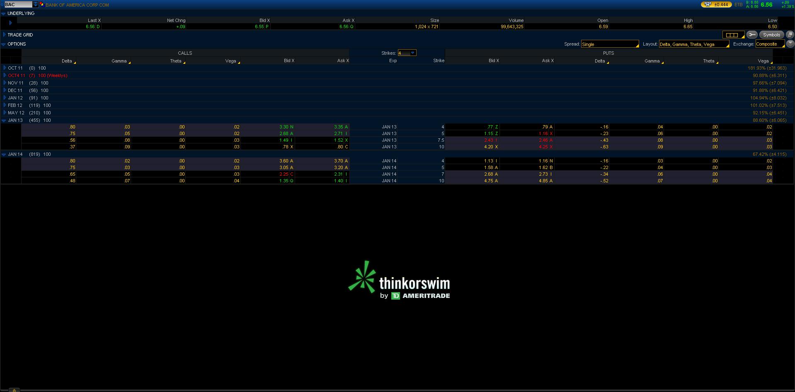This screenshot has height=392, width=795.
Task: Click JAN 14 strike 10 call ask 1.40
Action: point(339,181)
